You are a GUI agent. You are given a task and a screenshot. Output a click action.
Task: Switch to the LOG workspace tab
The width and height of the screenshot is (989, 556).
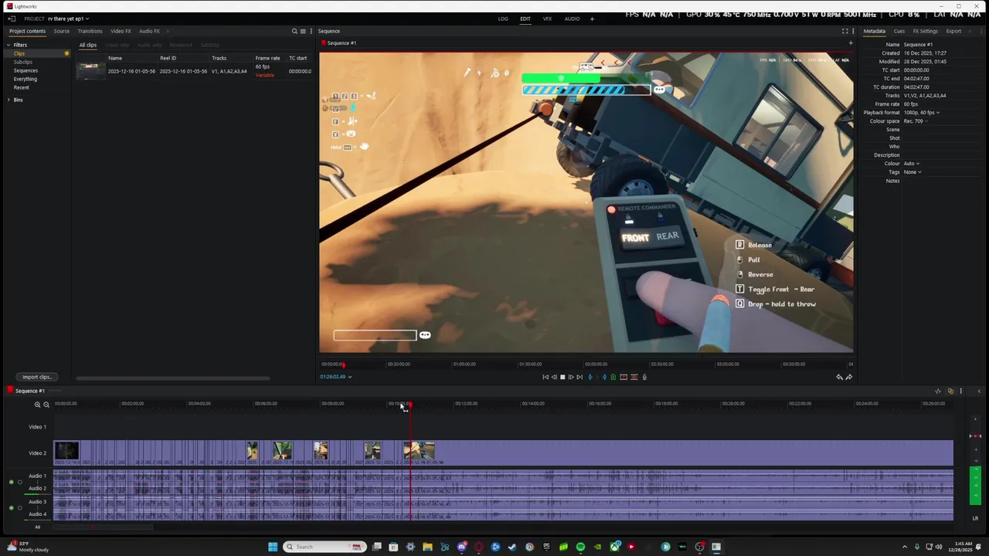coord(503,19)
